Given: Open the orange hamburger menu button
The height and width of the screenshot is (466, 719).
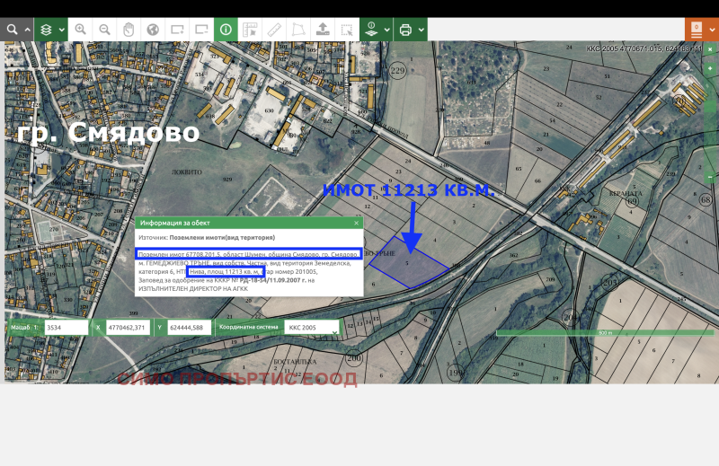Looking at the screenshot, I should point(697,30).
